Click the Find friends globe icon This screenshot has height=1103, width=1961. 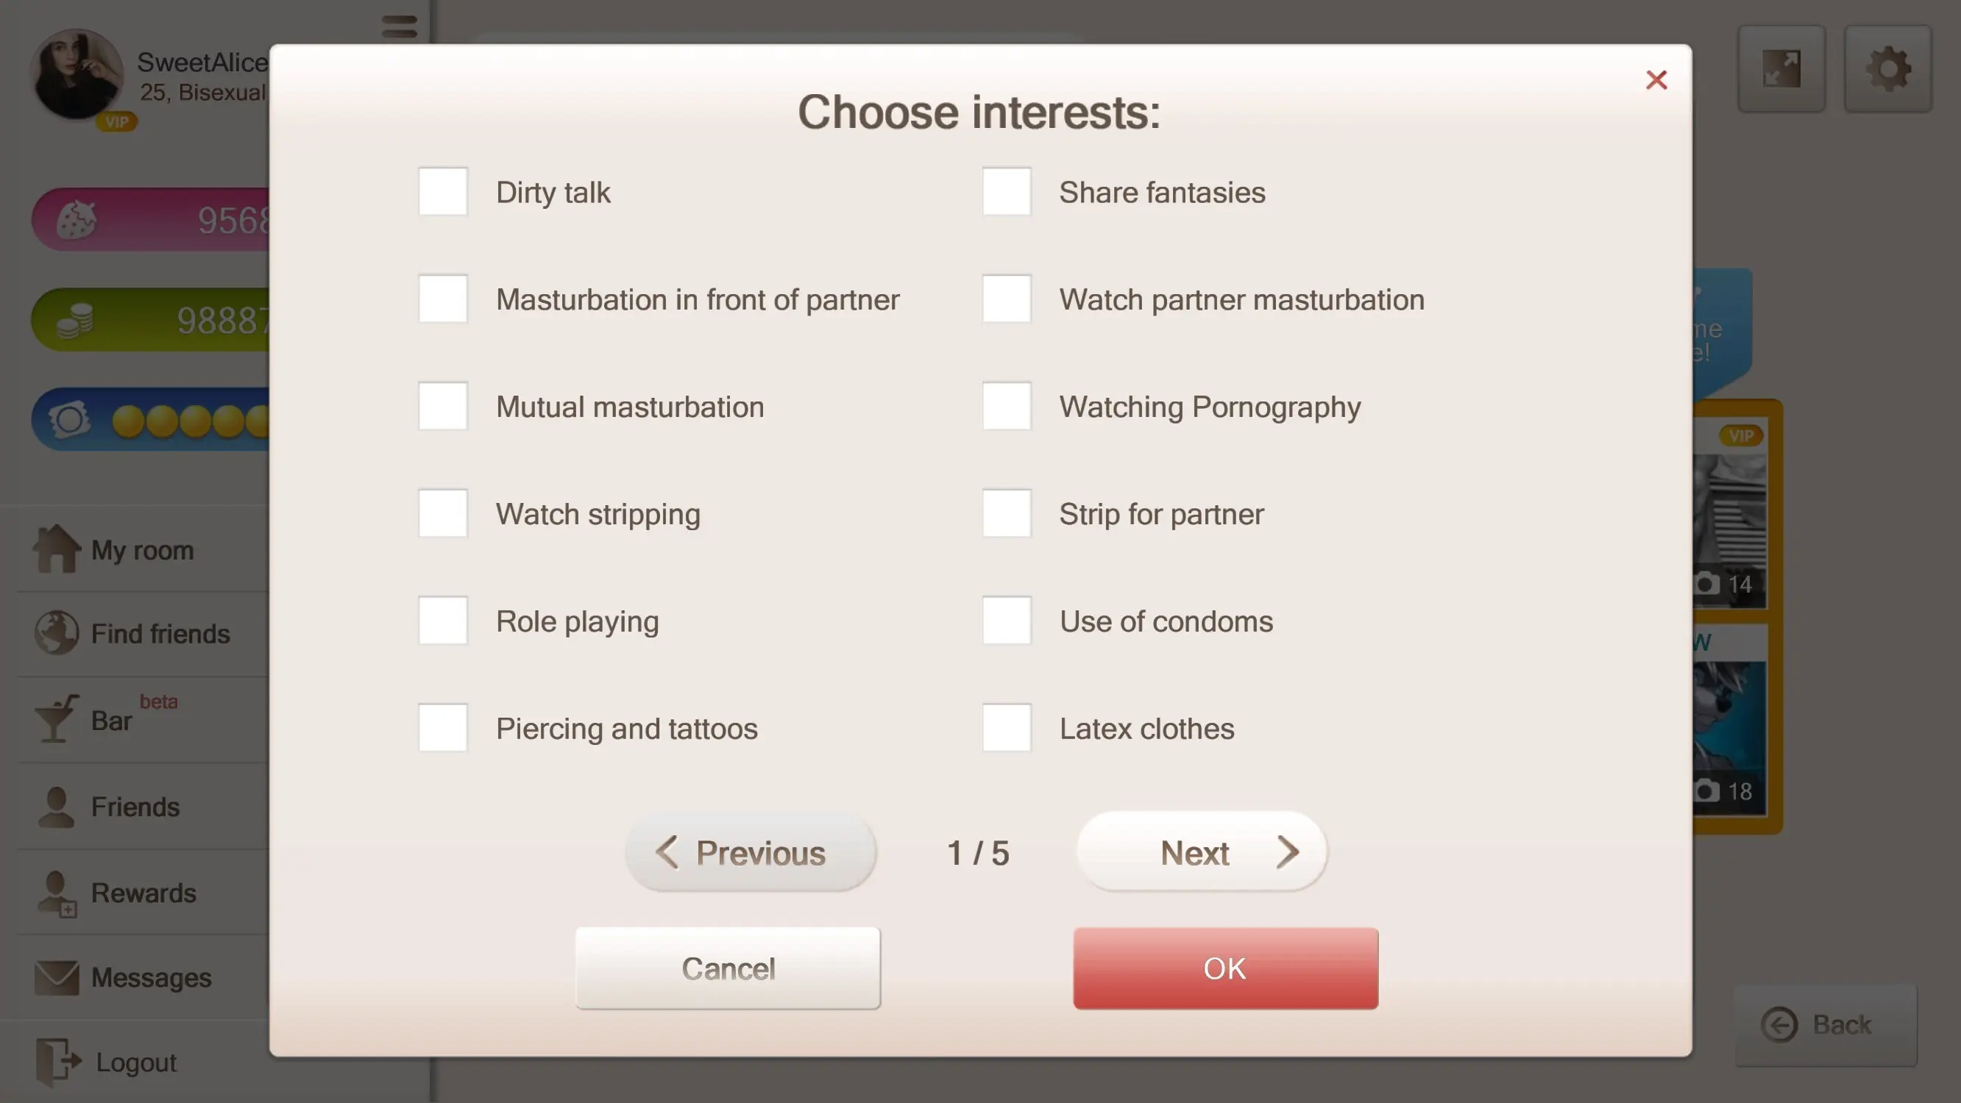(x=56, y=633)
